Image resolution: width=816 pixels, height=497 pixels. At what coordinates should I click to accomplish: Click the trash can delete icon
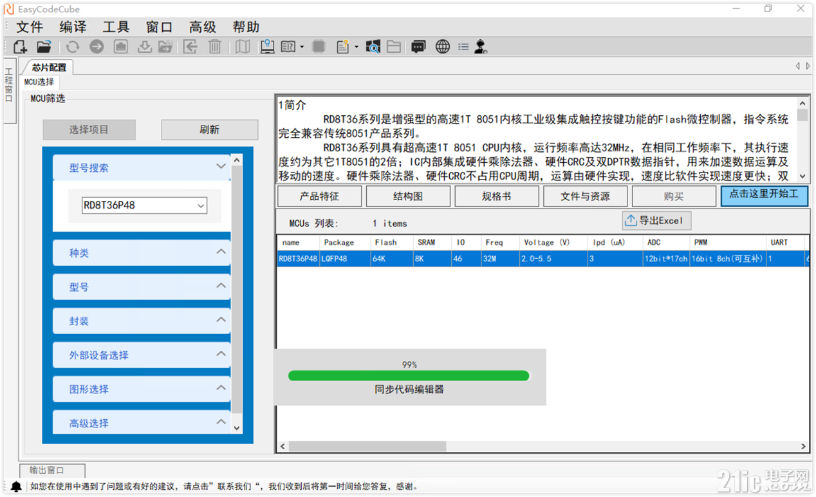coord(215,46)
